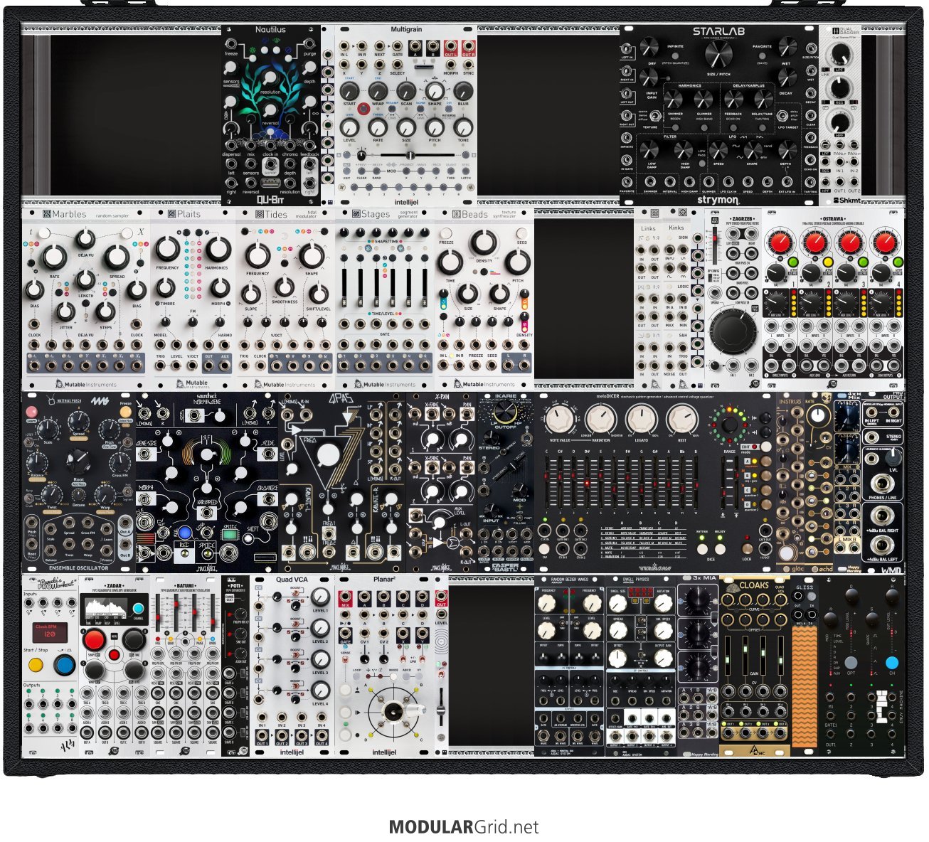Click the Starlab DECAY knob
Viewport: 929px width, 842px height.
pos(787,78)
